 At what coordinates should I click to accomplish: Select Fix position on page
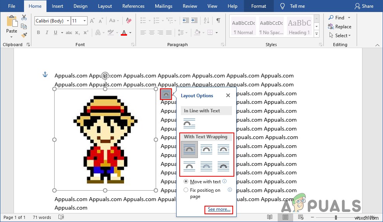click(186, 190)
